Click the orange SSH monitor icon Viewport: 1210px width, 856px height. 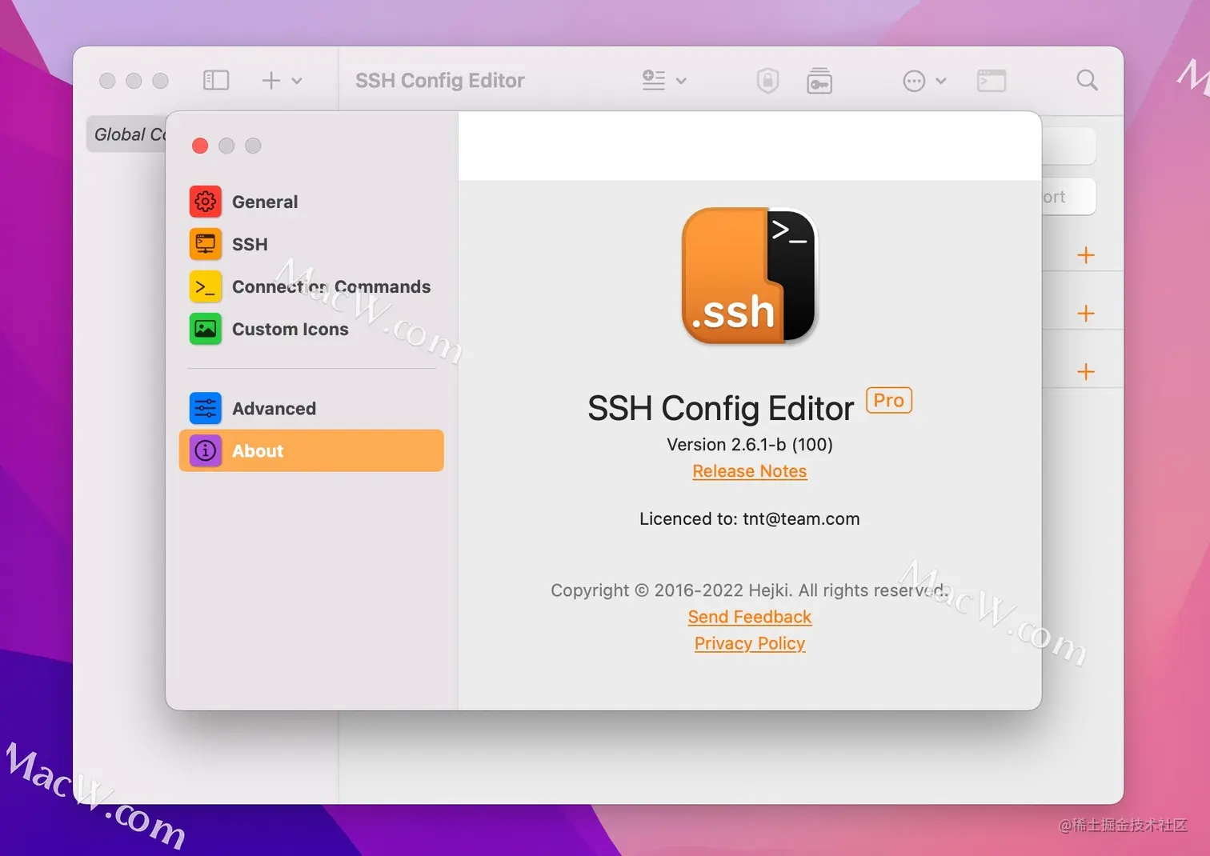point(206,244)
